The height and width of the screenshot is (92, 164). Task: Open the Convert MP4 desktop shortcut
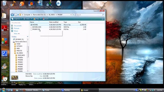(13, 4)
